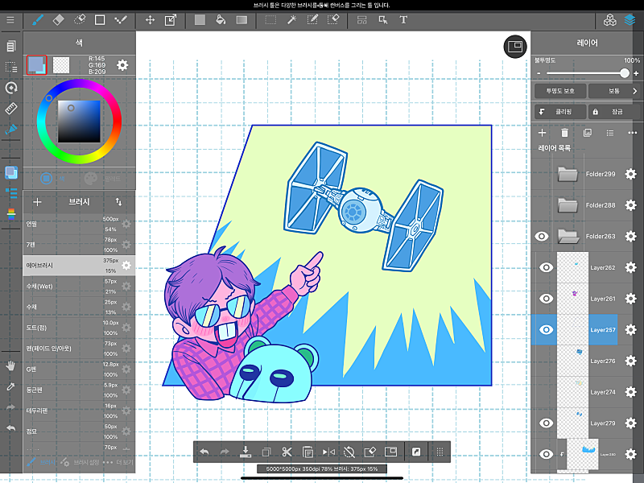The width and height of the screenshot is (644, 483).
Task: Delete layer using the trash icon
Action: coord(564,132)
